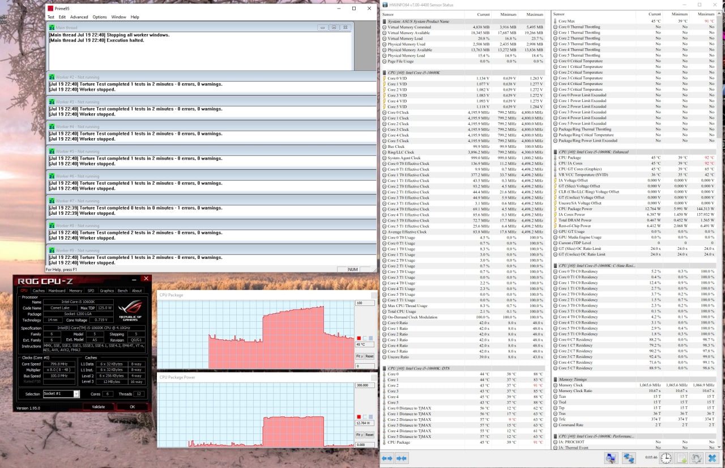Switch to the SPD tab in CPU-Z

(x=91, y=291)
